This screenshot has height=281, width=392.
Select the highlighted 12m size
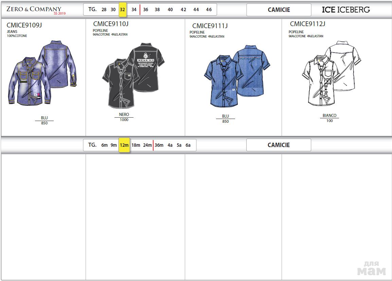[124, 145]
